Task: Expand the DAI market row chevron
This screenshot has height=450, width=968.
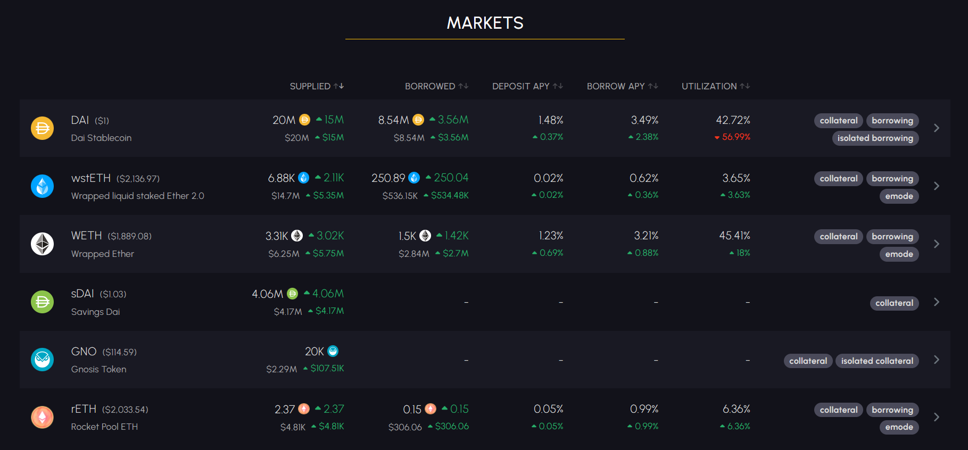Action: tap(937, 128)
